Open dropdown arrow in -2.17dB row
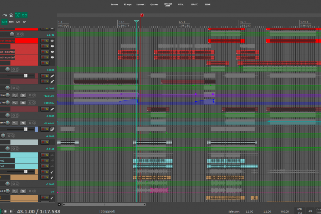Viewport: 321px width, 214px height. point(21,34)
